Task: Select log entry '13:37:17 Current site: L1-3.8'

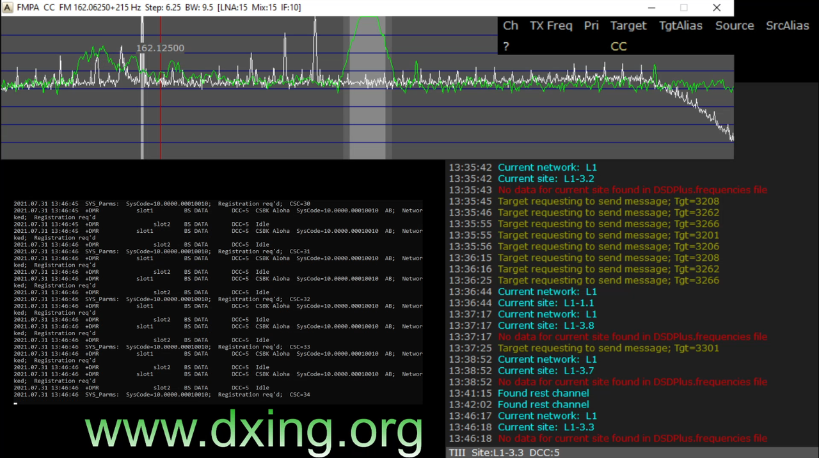Action: [521, 326]
